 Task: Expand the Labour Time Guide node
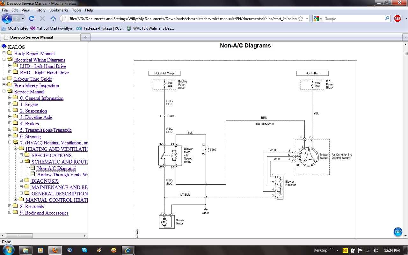4,78
